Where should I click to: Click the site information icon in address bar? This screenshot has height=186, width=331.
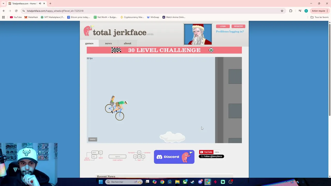(x=24, y=11)
